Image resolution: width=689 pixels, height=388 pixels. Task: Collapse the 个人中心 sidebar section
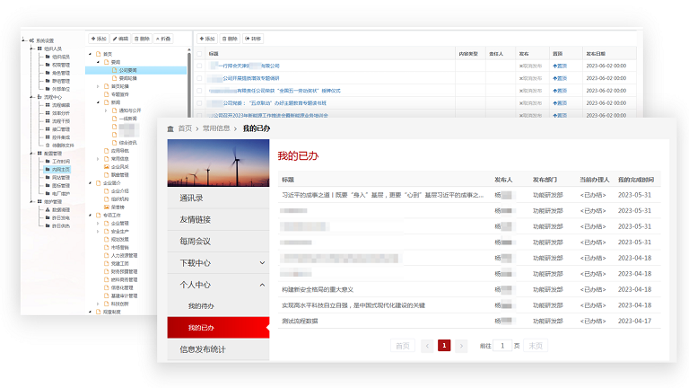[x=262, y=285]
